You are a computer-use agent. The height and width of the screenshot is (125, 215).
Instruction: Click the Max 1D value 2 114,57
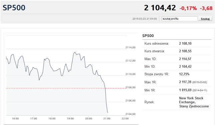point(185,59)
